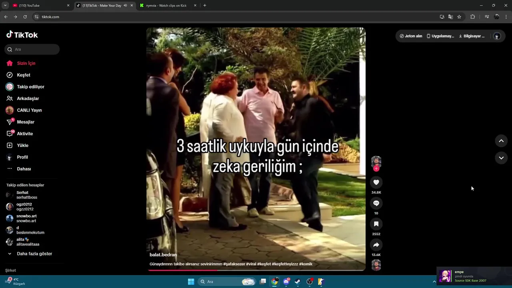Open the TikTok logo home link
This screenshot has width=512, height=288.
tap(22, 35)
